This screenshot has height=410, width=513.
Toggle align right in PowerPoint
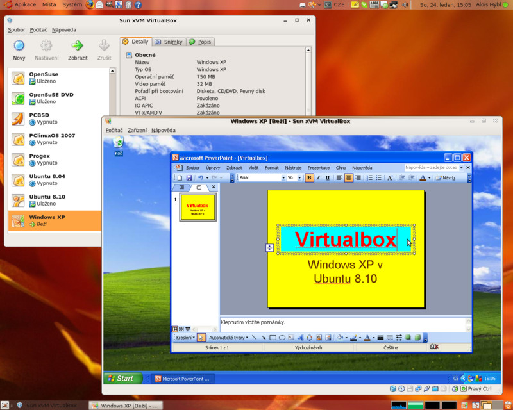(358, 177)
